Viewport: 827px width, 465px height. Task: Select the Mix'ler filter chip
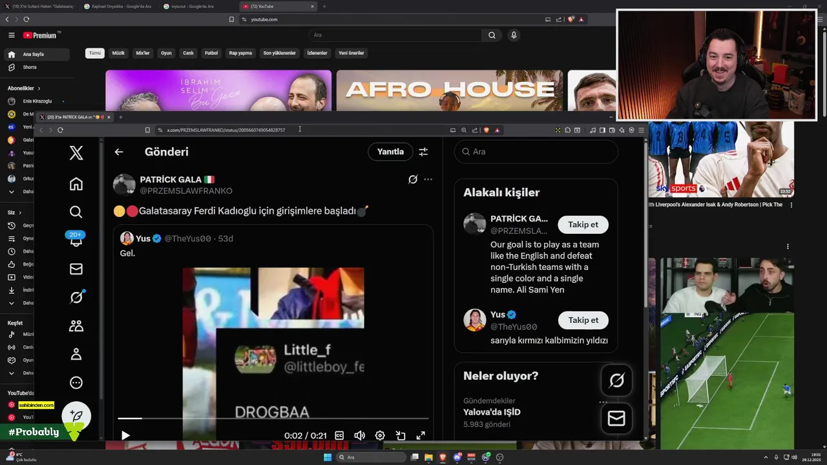pyautogui.click(x=143, y=53)
